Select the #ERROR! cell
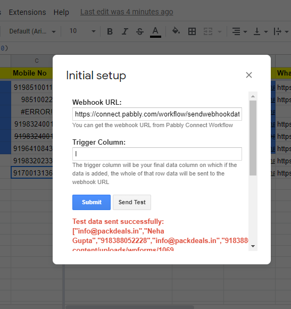 pyautogui.click(x=32, y=112)
